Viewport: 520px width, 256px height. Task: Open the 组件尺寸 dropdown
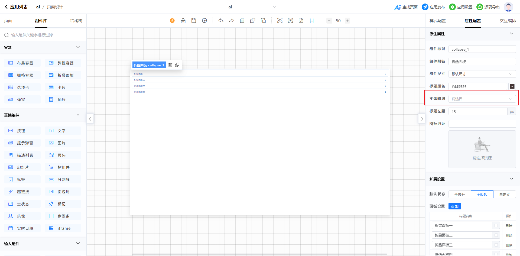coord(482,74)
